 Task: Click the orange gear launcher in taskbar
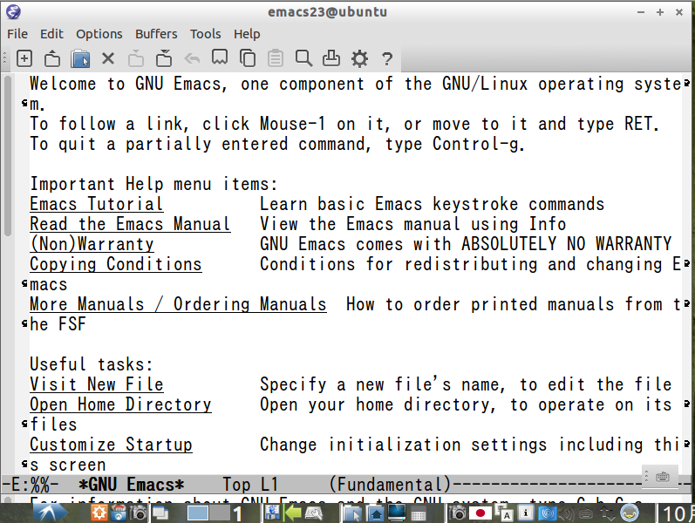point(99,513)
